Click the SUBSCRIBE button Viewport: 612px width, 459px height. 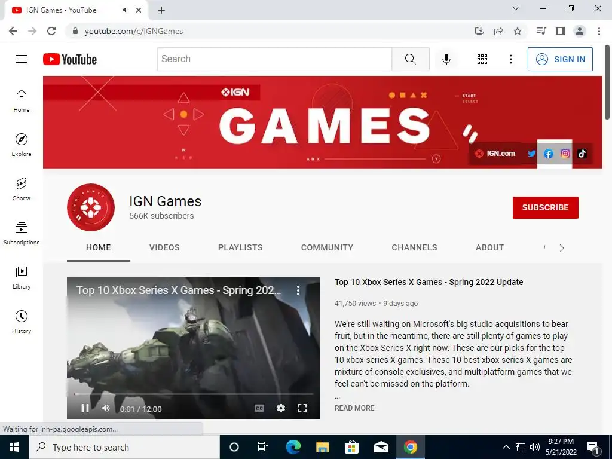point(545,207)
